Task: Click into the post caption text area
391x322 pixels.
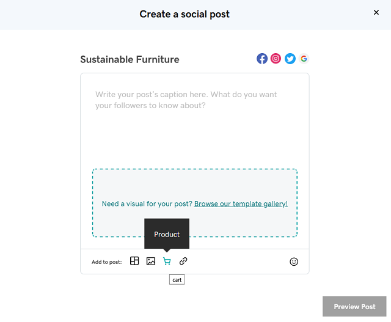Action: [194, 122]
